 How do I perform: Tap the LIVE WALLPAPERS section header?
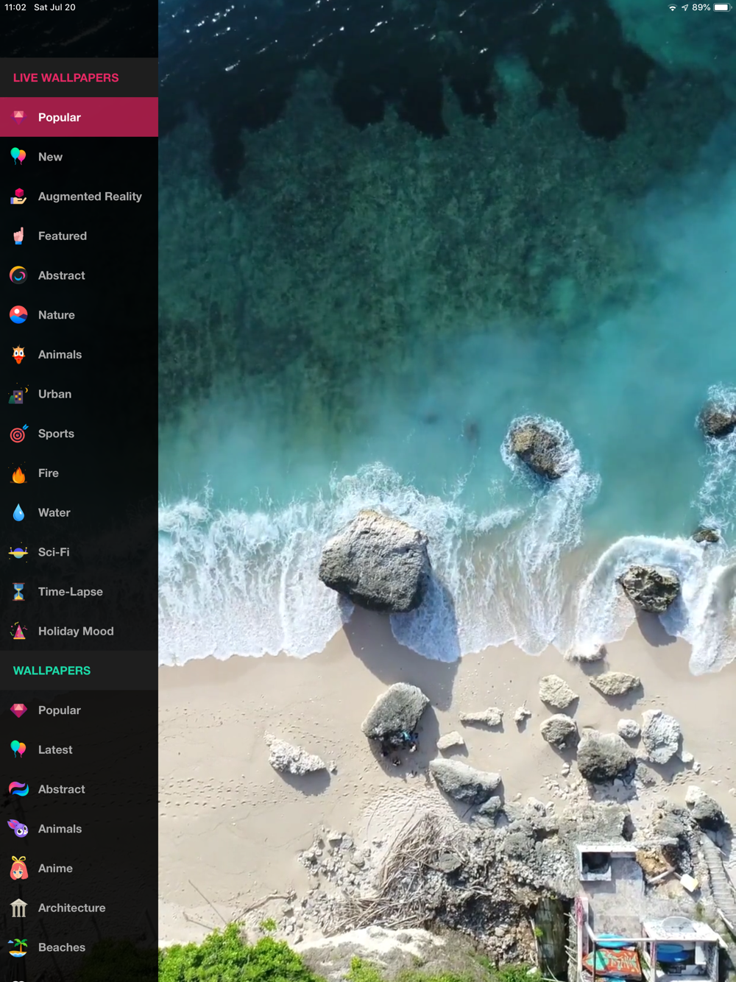(79, 77)
